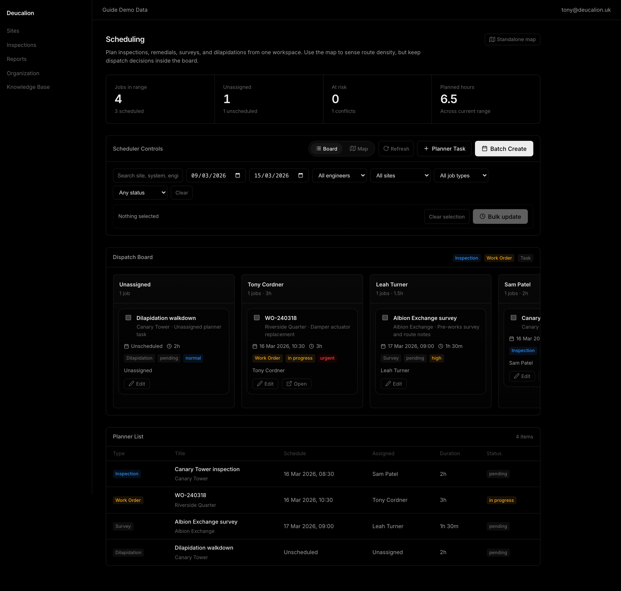Refresh the scheduler data
This screenshot has width=621, height=591.
pos(396,148)
